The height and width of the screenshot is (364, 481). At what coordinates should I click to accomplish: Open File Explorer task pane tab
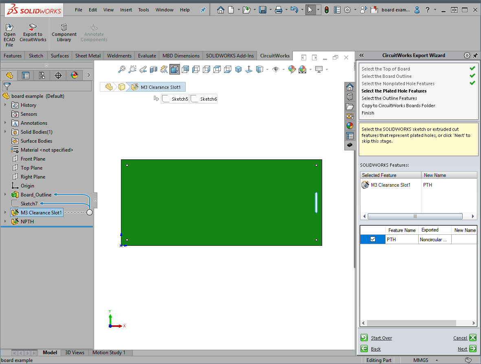point(350,106)
